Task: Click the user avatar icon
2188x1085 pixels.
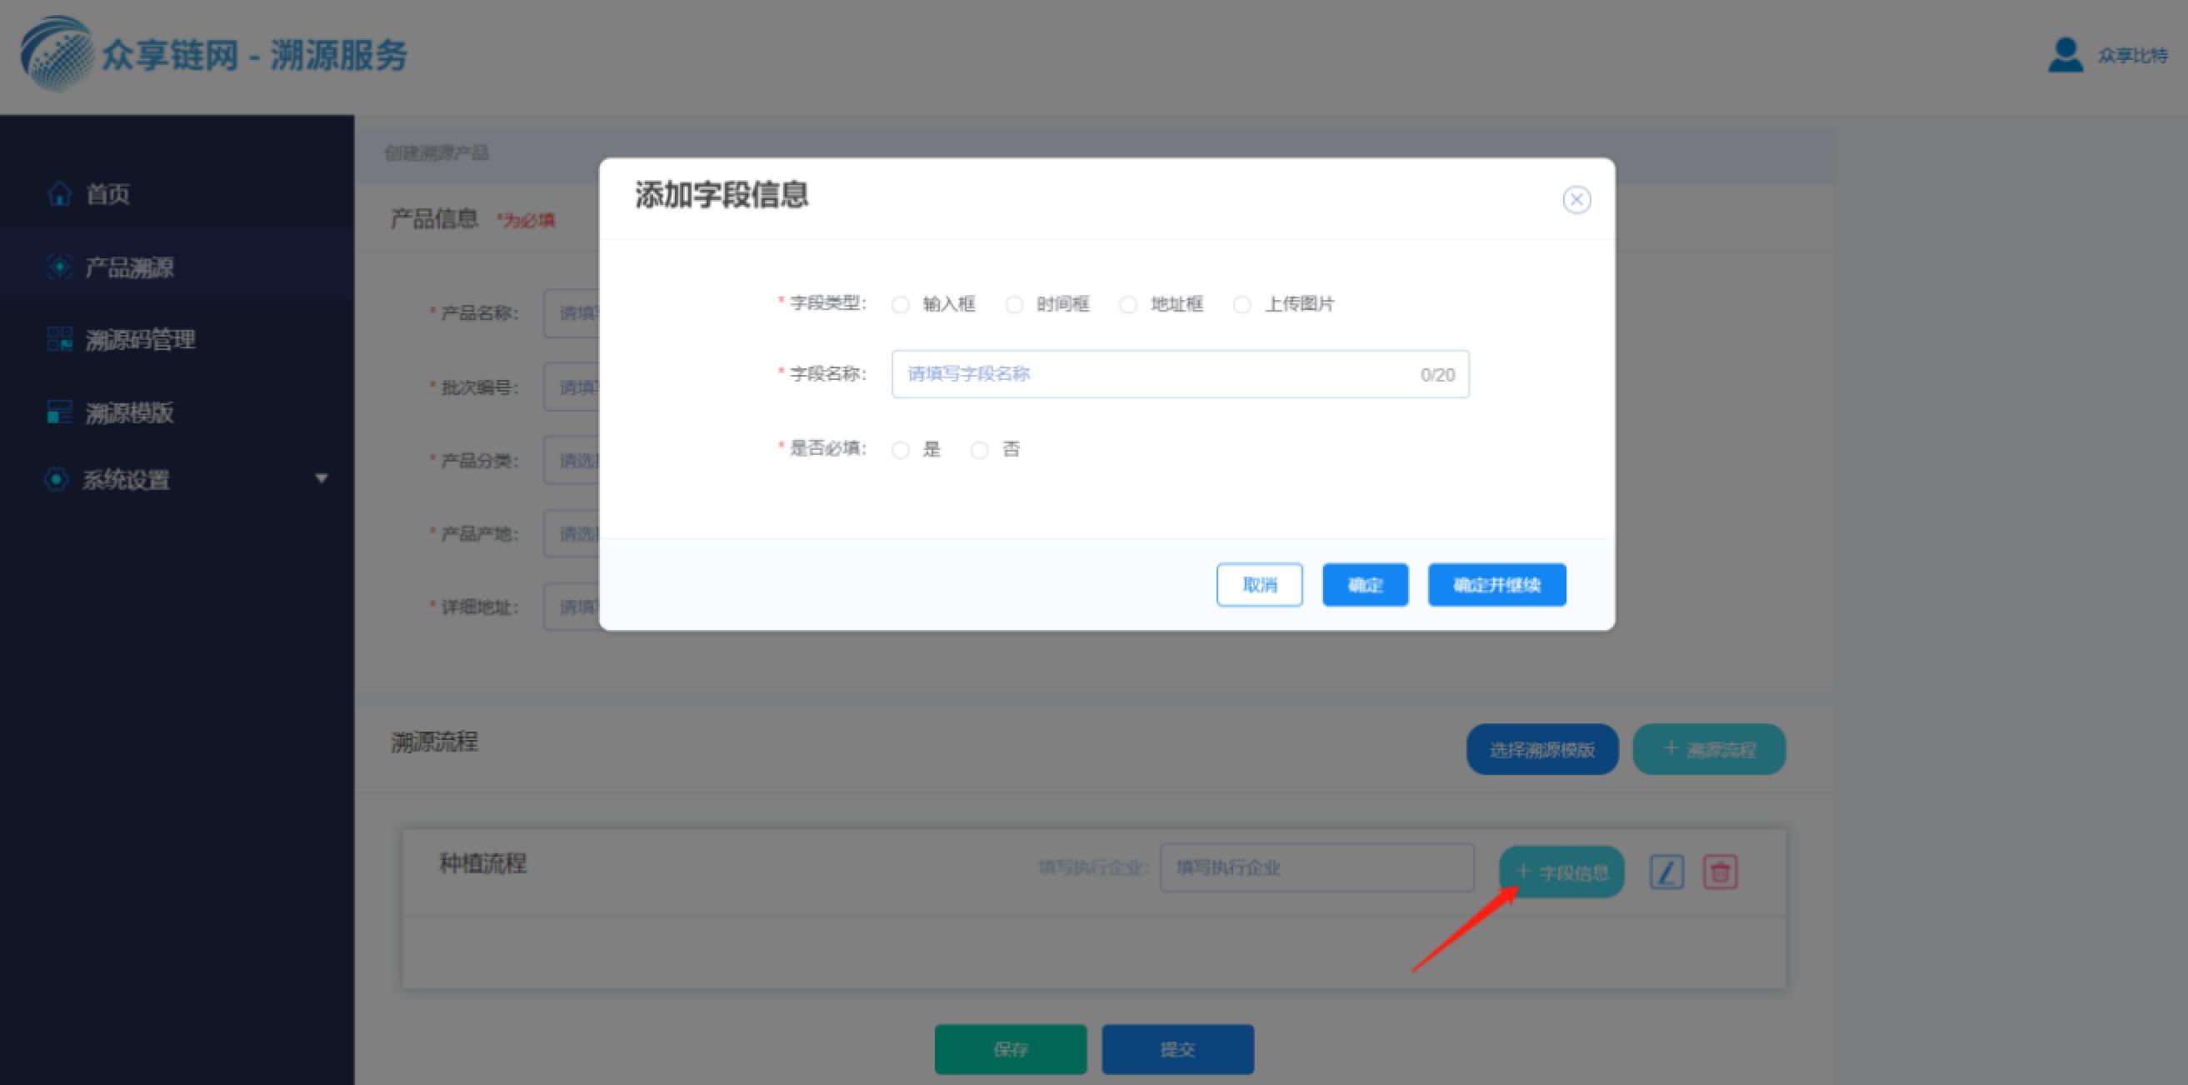Action: [2065, 55]
